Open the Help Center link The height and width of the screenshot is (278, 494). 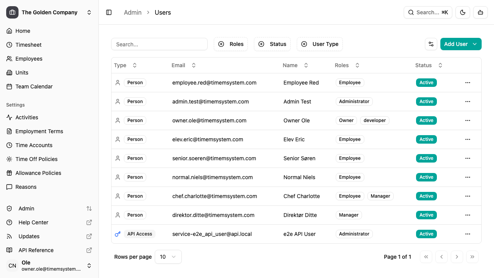tap(32, 222)
